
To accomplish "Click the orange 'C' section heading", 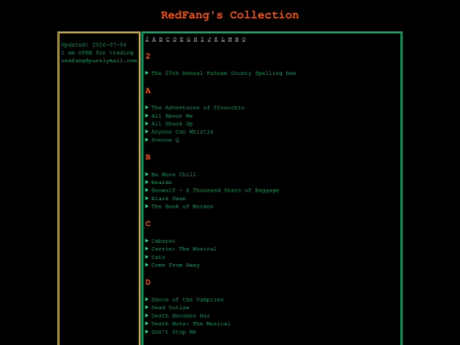I will pyautogui.click(x=148, y=224).
